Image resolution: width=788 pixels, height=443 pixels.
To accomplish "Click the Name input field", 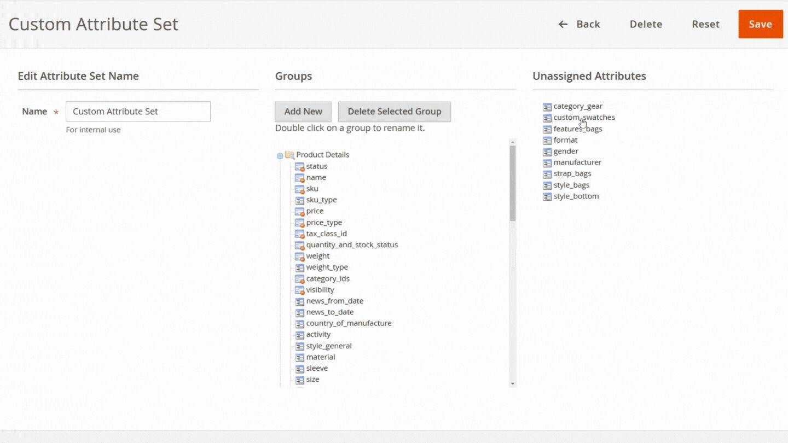I will pyautogui.click(x=138, y=111).
